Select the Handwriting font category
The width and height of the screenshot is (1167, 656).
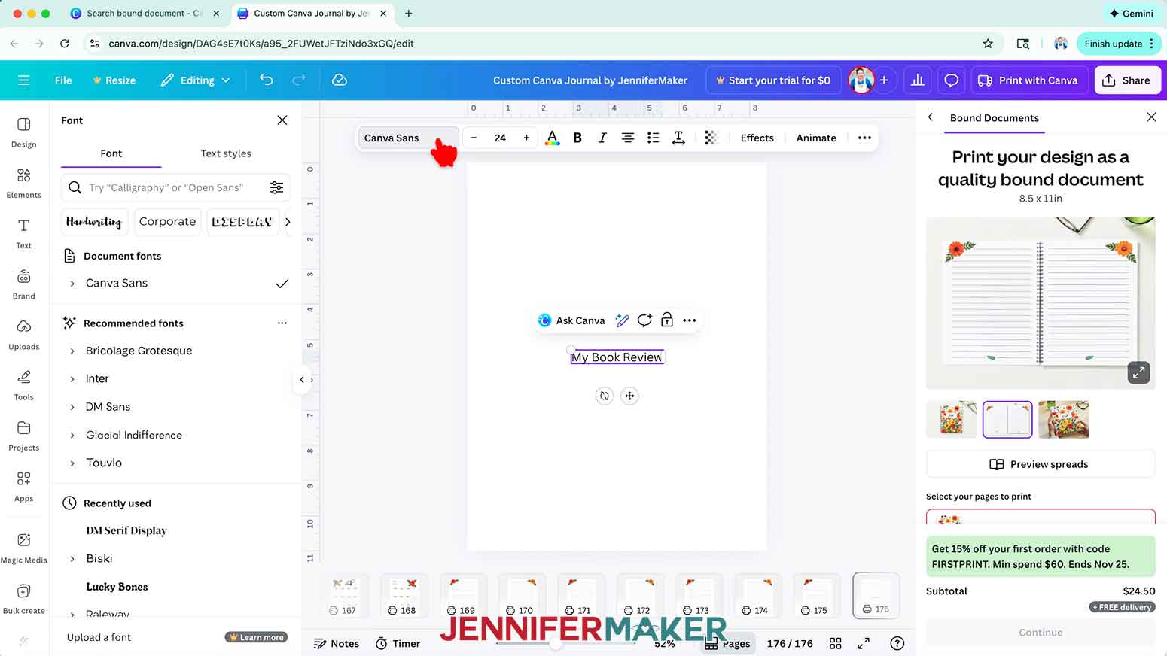[93, 222]
